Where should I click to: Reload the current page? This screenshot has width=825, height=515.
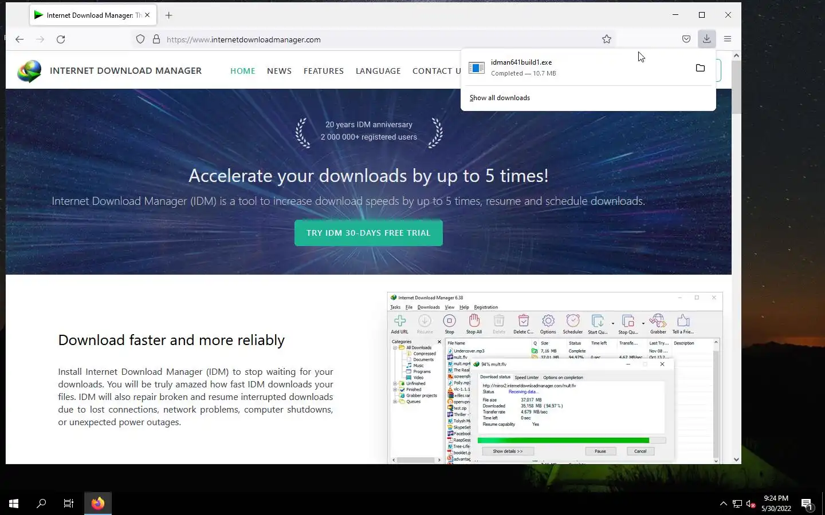point(61,39)
